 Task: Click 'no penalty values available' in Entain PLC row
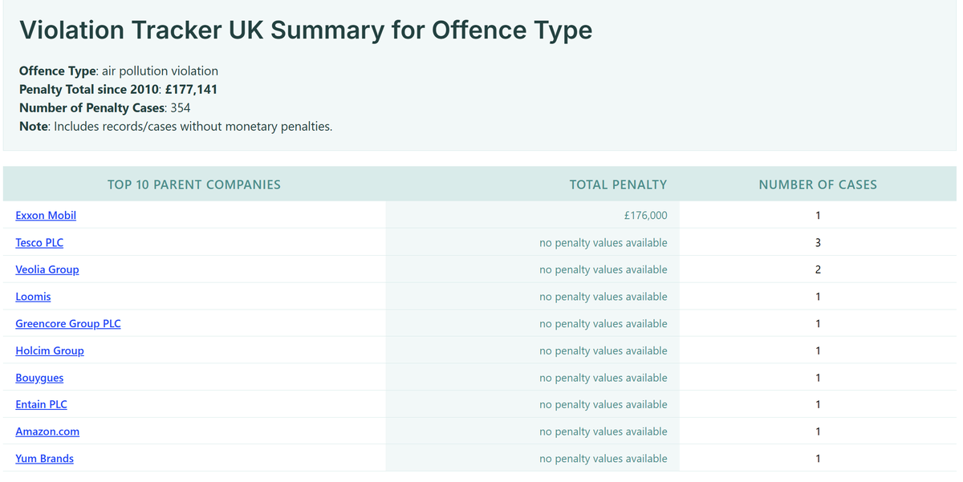click(603, 404)
